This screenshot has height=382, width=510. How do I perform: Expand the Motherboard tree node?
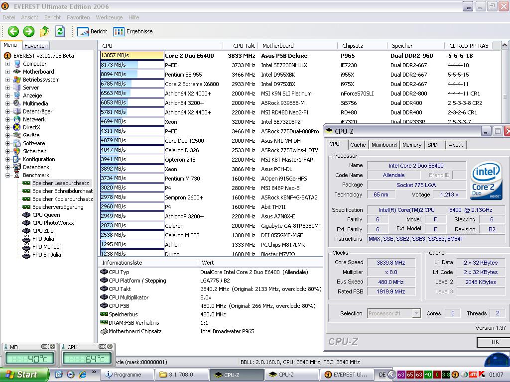(7, 72)
